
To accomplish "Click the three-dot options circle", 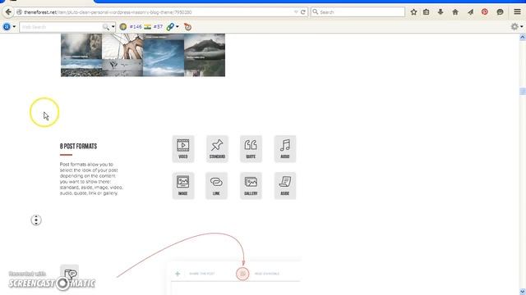I will point(36,220).
